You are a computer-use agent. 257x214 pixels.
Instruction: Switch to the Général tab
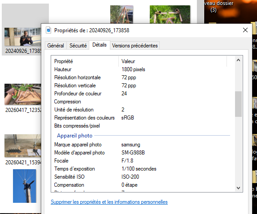pos(56,46)
